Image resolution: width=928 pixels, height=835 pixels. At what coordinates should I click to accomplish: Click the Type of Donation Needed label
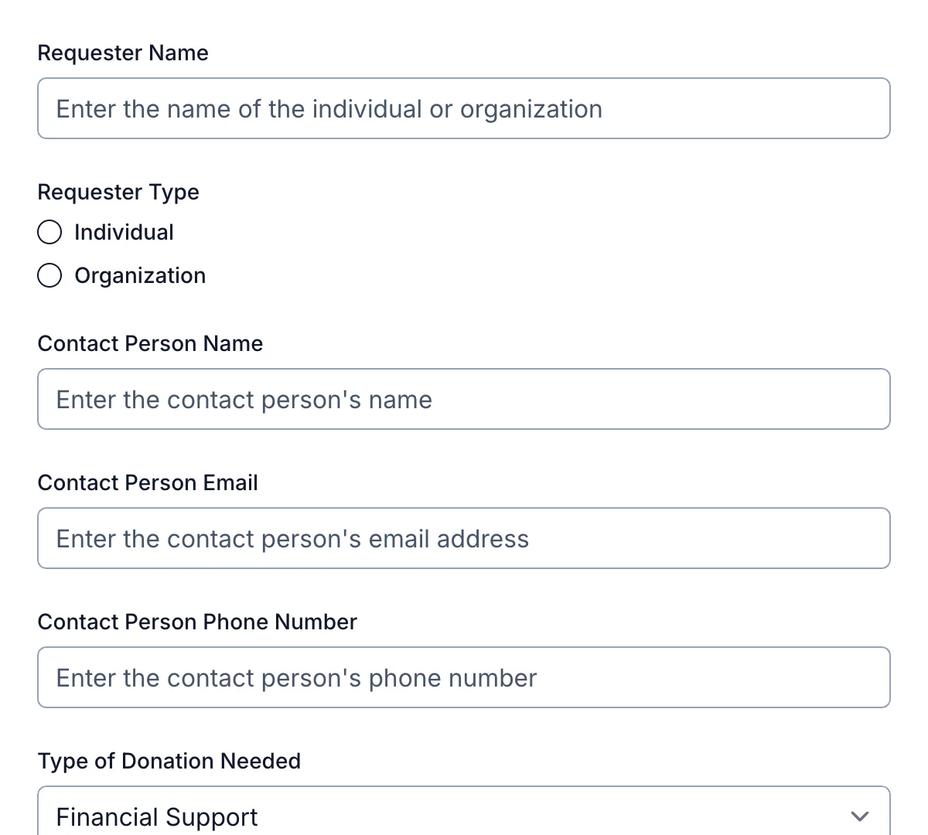pos(169,761)
